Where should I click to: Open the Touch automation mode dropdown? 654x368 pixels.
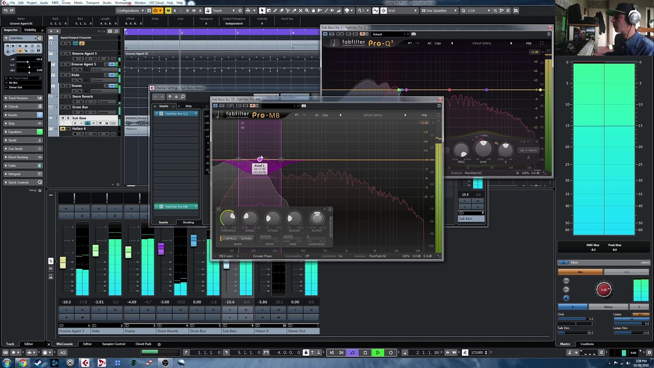[223, 10]
